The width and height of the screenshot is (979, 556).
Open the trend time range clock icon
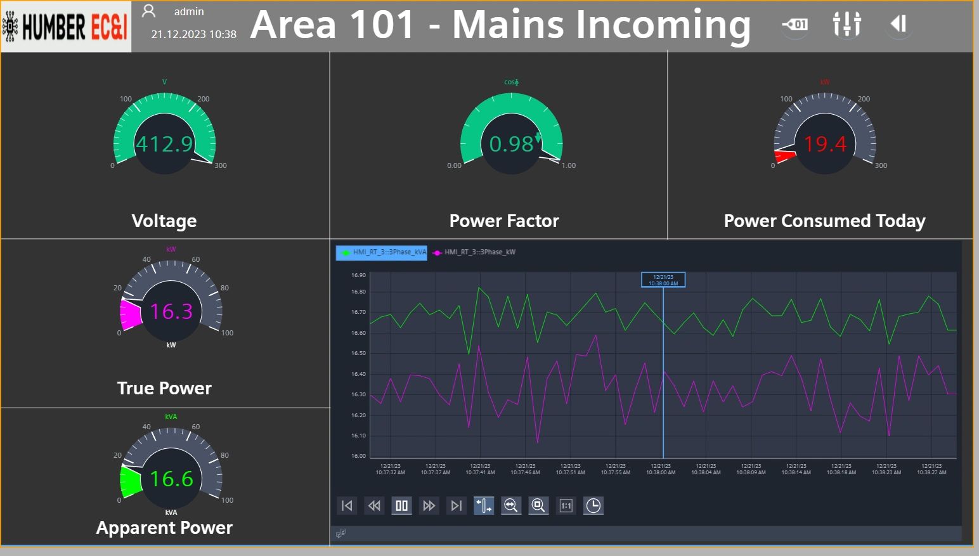[593, 505]
